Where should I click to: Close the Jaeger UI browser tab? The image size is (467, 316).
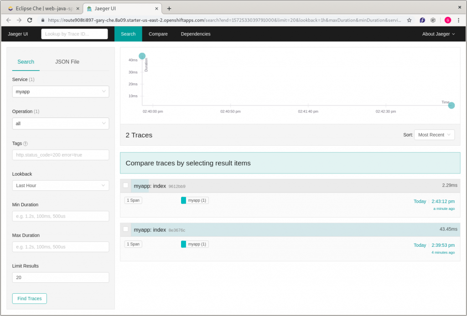[x=157, y=9]
